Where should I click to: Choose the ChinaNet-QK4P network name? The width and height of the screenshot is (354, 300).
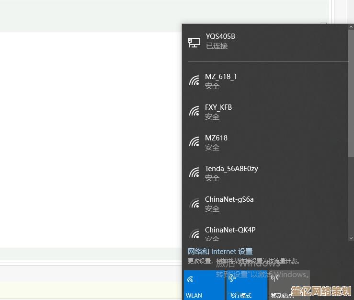click(x=230, y=230)
